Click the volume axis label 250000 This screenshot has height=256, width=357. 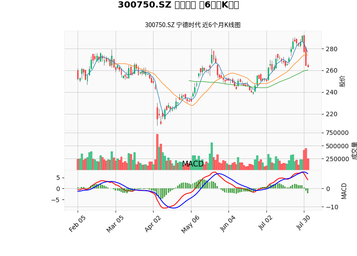(337, 159)
